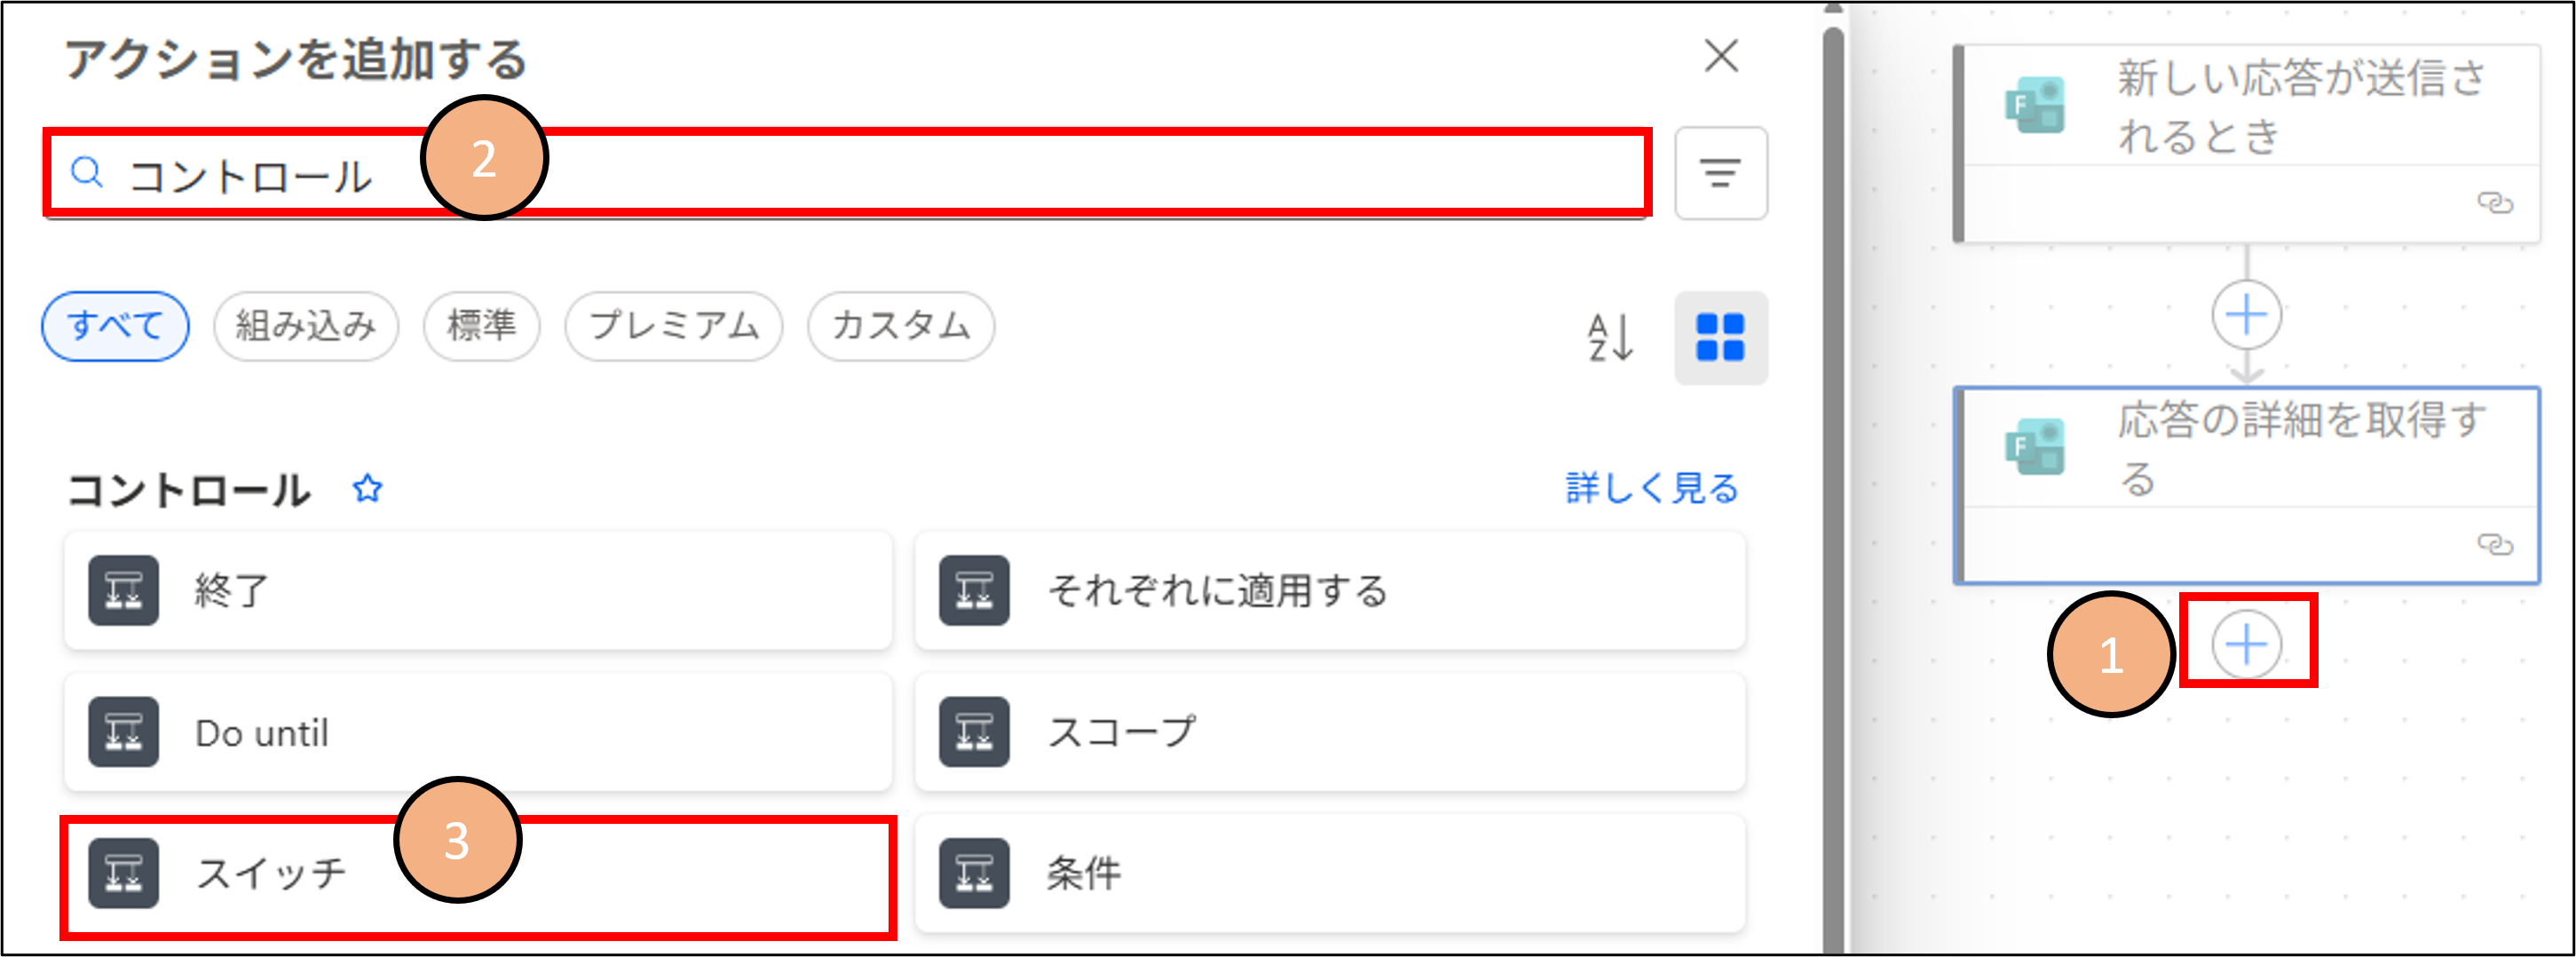
Task: Click plus button below 応答の詳細を取得する
Action: (2246, 644)
